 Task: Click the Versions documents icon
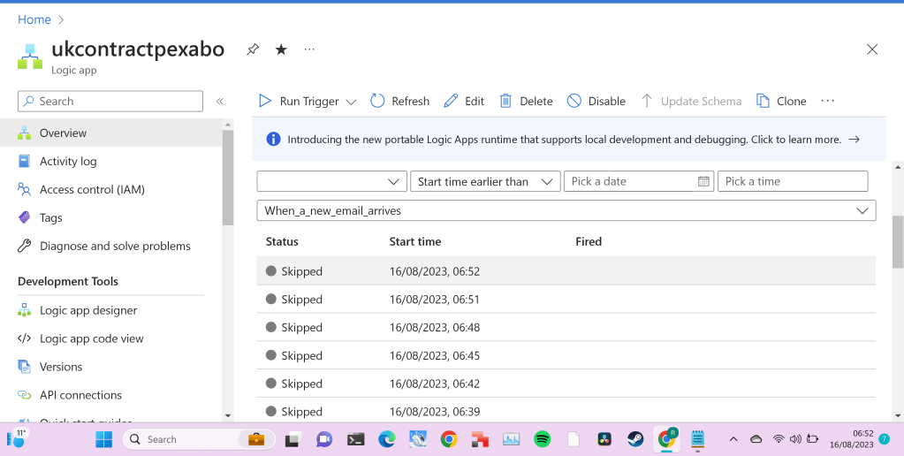pyautogui.click(x=24, y=366)
